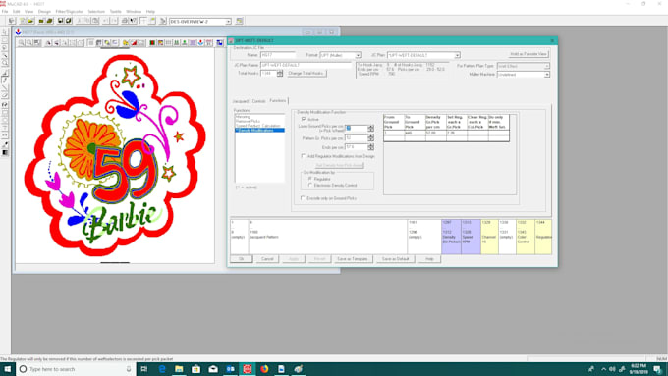Viewport: 668px width, 376px height.
Task: Select the bottom color tool in left toolbar
Action: click(5, 152)
